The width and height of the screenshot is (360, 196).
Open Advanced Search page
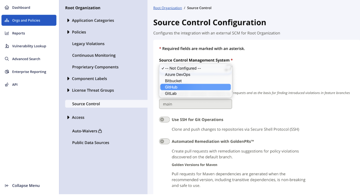click(29, 59)
